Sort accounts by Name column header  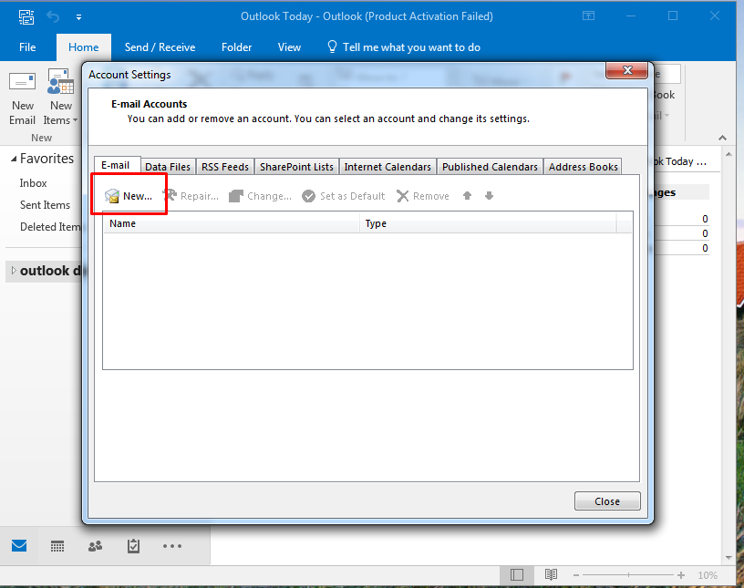point(231,223)
